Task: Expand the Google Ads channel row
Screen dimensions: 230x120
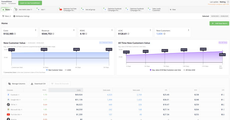Action: pos(20,100)
